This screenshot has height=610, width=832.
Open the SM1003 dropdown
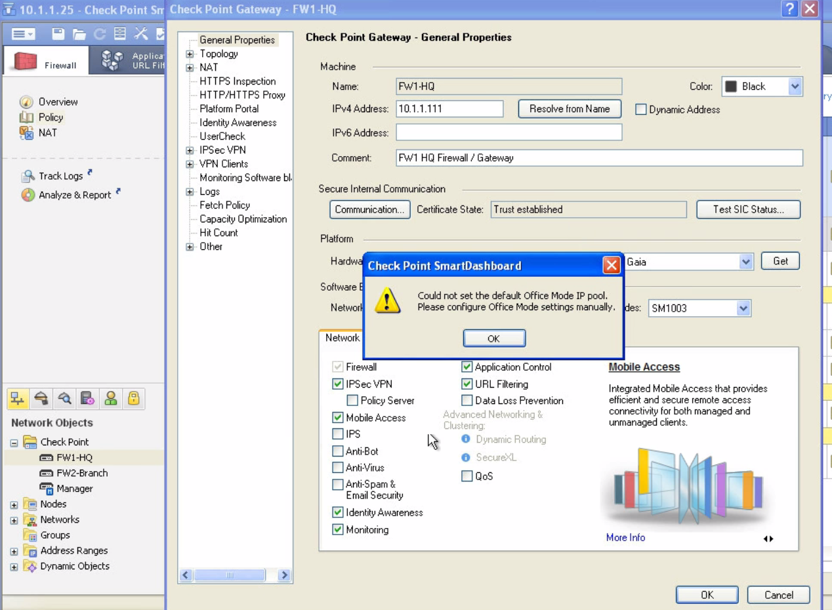coord(743,308)
